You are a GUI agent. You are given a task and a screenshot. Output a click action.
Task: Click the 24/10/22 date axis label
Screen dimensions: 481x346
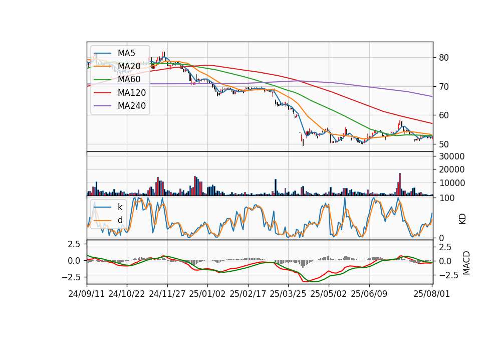coord(127,294)
